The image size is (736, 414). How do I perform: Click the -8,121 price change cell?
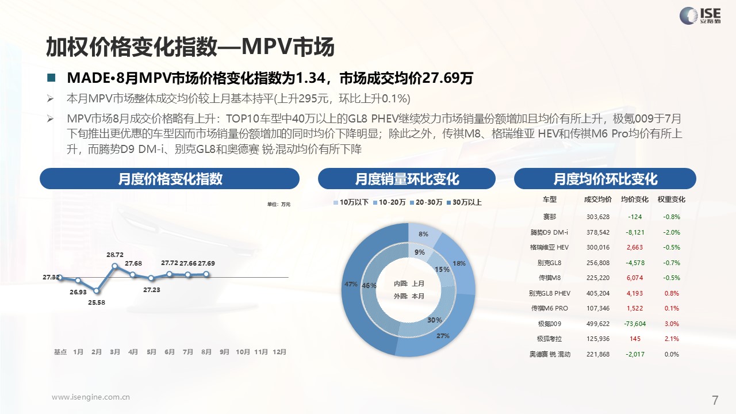click(635, 232)
